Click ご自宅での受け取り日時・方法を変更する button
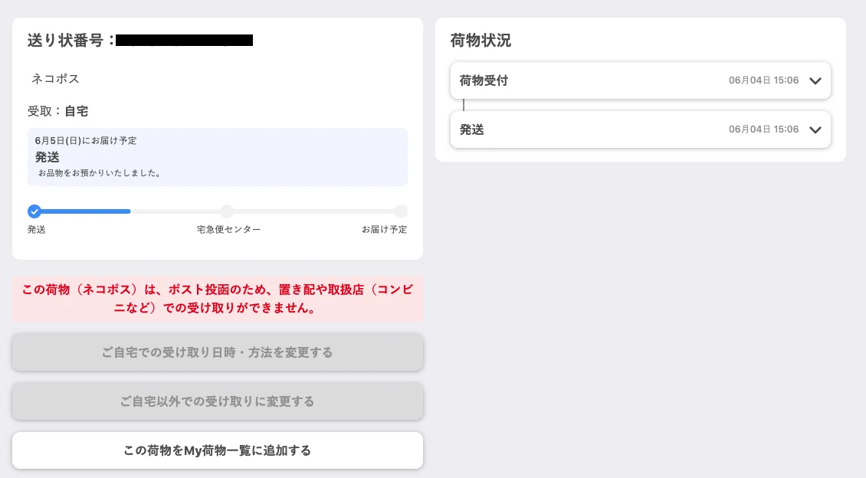866x478 pixels. [x=218, y=352]
